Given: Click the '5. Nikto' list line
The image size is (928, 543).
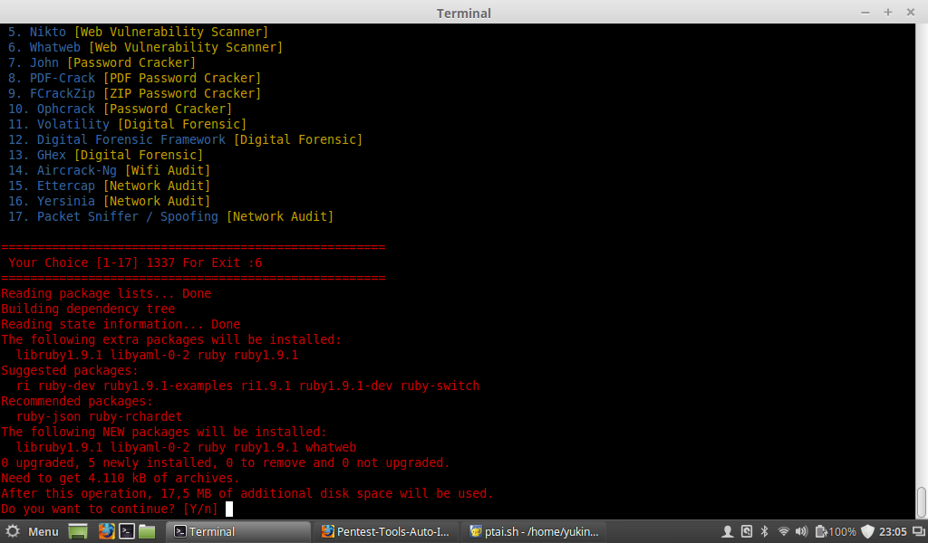Looking at the screenshot, I should tap(138, 32).
